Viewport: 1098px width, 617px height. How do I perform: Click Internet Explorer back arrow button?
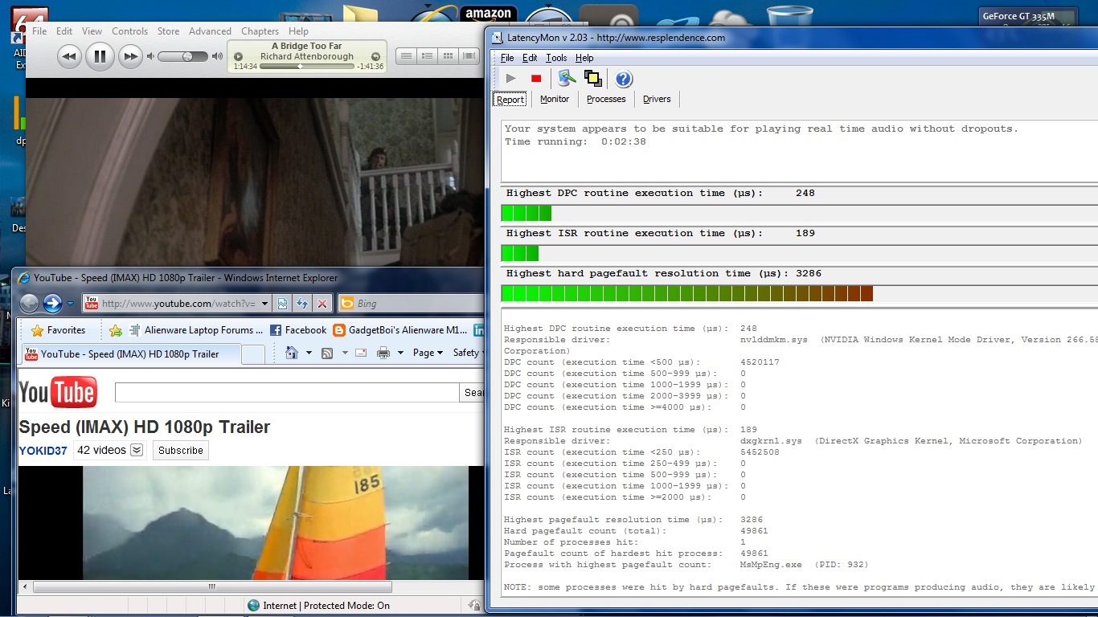[29, 303]
